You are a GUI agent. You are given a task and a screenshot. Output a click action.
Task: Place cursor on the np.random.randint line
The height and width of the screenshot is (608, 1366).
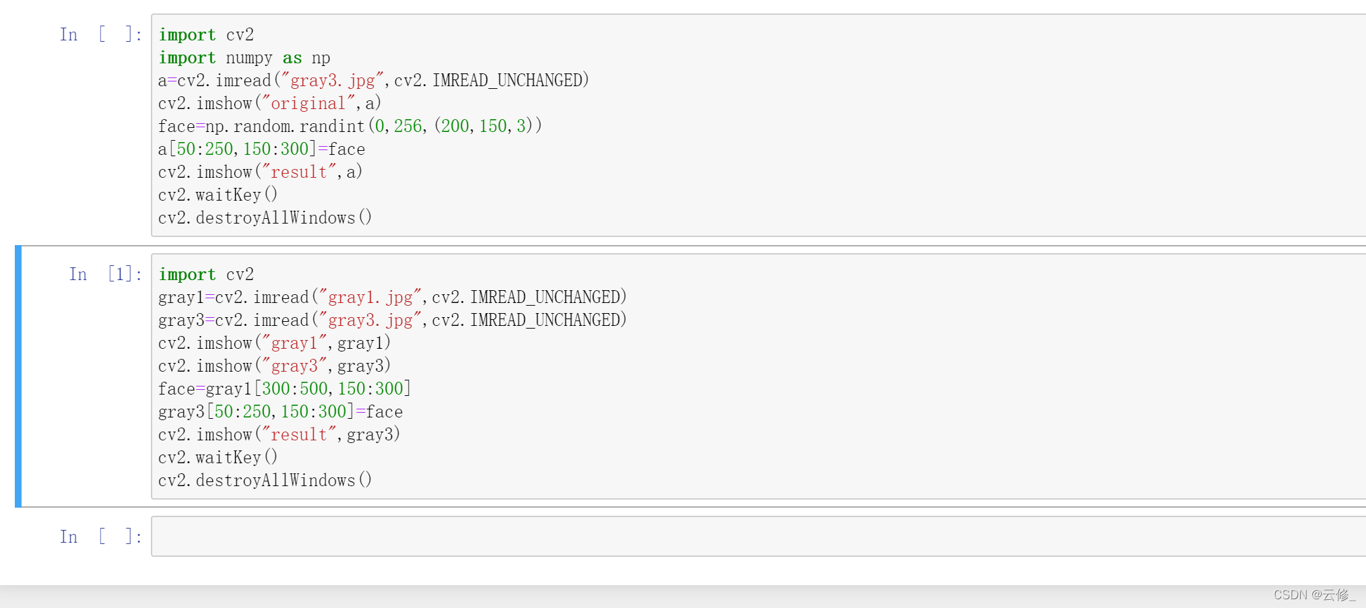350,127
